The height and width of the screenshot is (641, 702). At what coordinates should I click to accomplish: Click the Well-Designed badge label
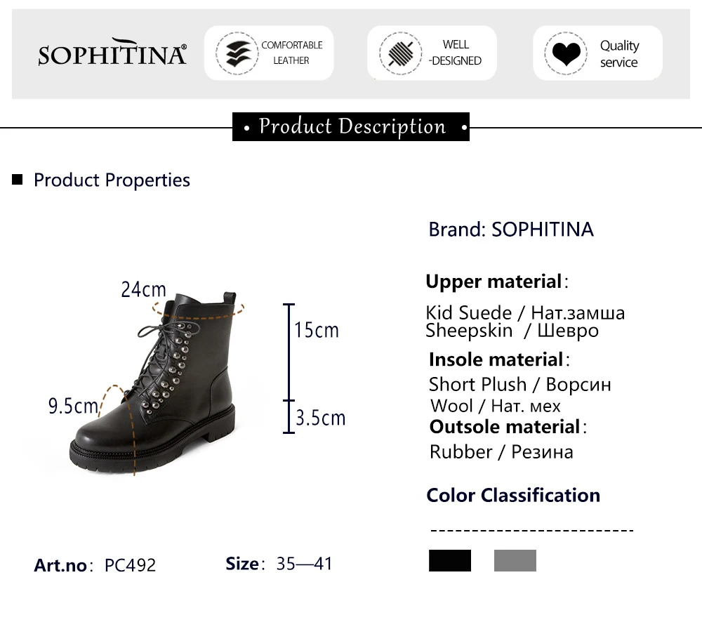[455, 53]
